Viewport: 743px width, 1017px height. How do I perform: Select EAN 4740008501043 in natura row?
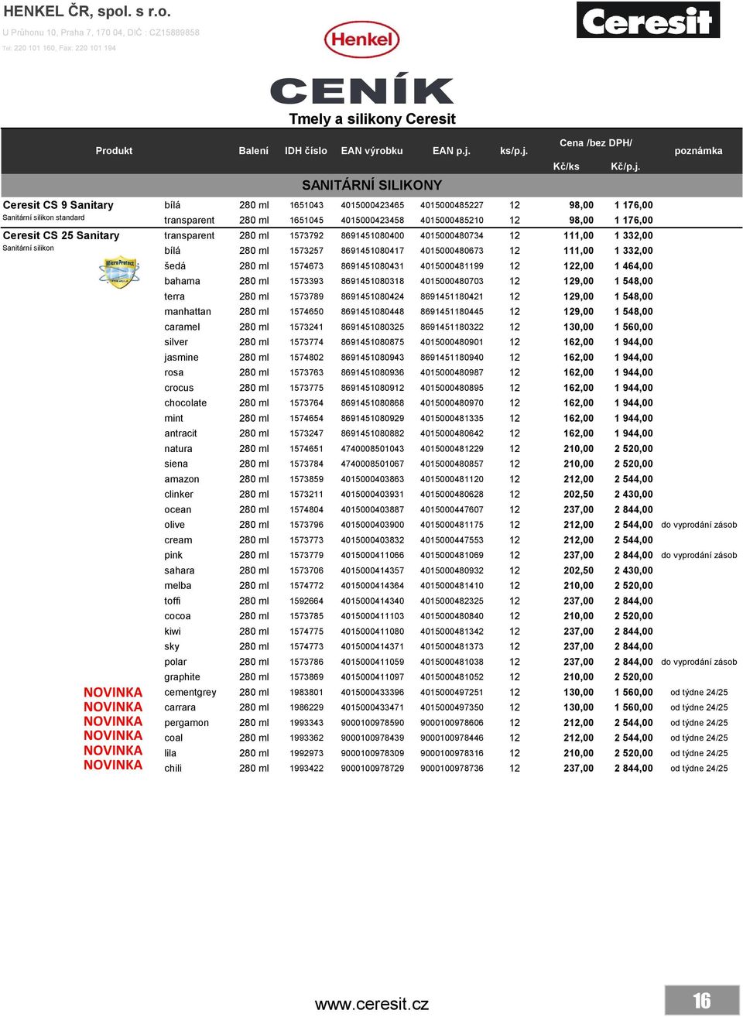(x=372, y=448)
